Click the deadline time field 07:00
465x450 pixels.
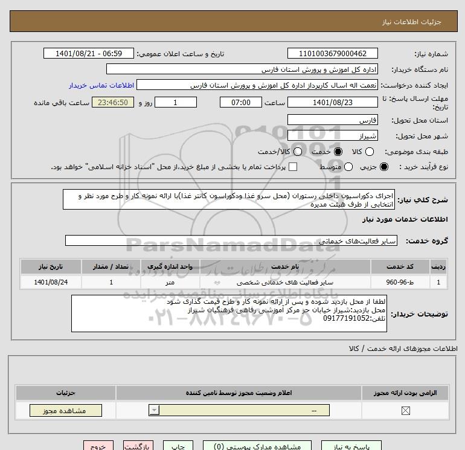tap(241, 102)
